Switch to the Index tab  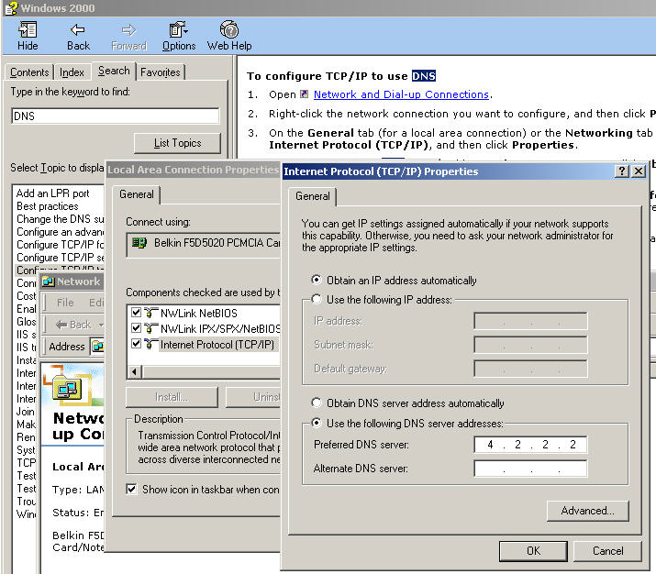[x=72, y=72]
